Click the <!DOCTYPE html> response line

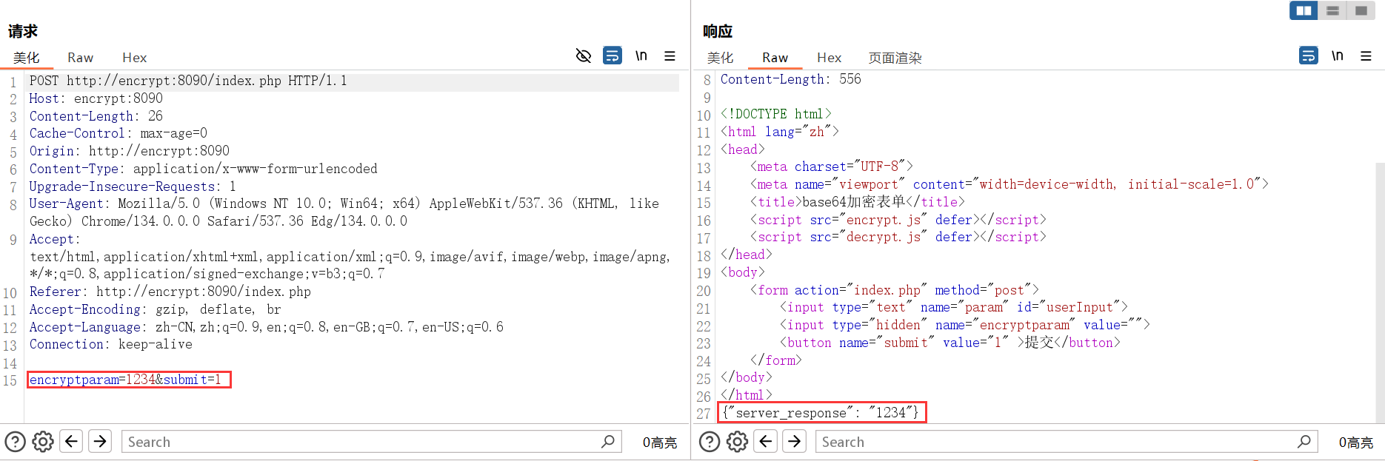pyautogui.click(x=775, y=114)
